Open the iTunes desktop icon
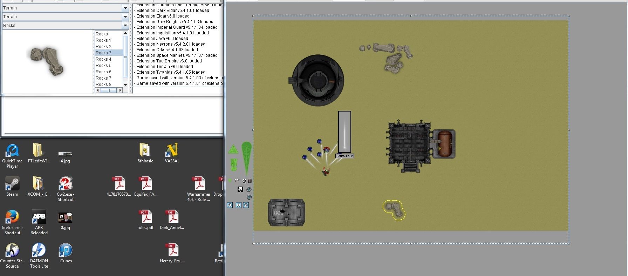The width and height of the screenshot is (628, 276). coord(66,253)
